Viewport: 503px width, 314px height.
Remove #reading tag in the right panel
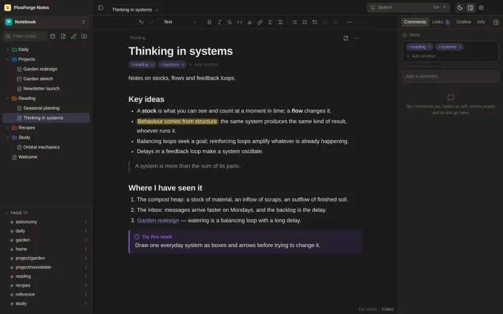[x=429, y=47]
